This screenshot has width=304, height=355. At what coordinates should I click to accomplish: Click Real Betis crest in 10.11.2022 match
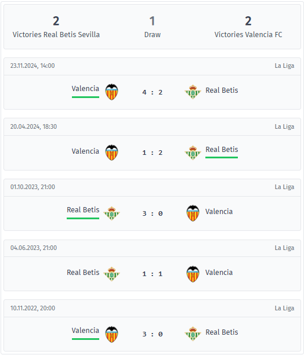click(193, 334)
